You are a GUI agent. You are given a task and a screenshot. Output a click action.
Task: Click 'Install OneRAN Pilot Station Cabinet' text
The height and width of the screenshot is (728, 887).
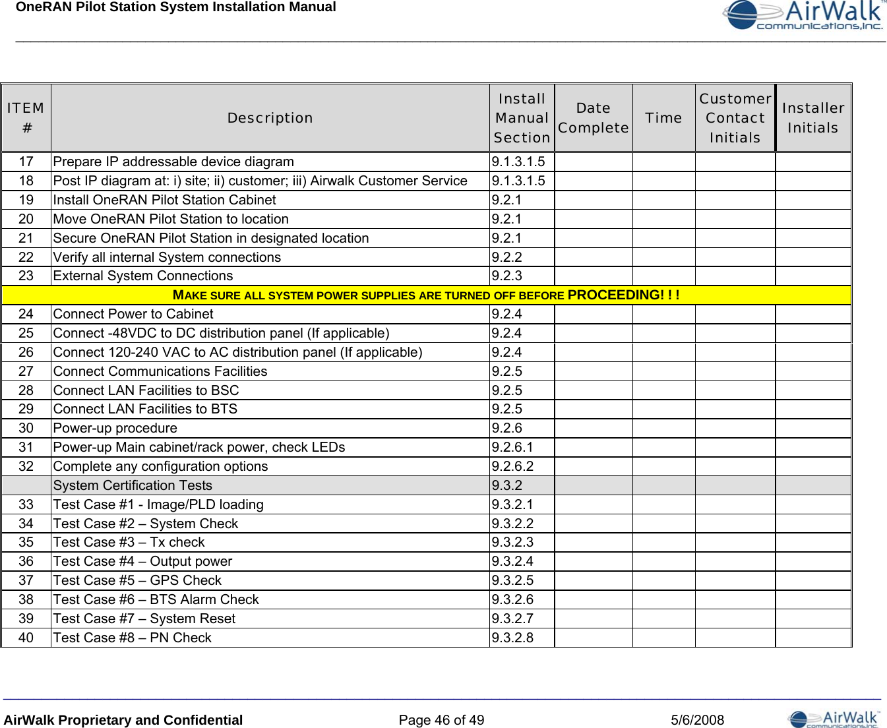click(164, 200)
